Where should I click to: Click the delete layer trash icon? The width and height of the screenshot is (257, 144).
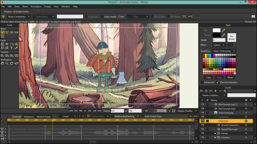click(x=216, y=91)
